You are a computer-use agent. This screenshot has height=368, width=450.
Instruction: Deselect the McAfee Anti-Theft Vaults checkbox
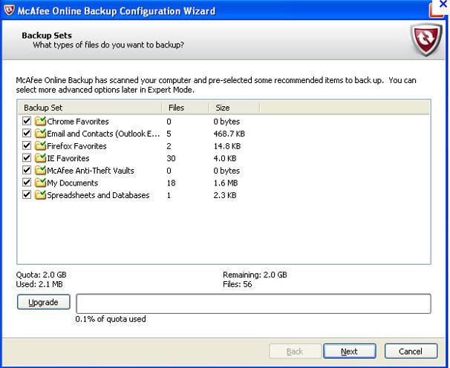(27, 170)
